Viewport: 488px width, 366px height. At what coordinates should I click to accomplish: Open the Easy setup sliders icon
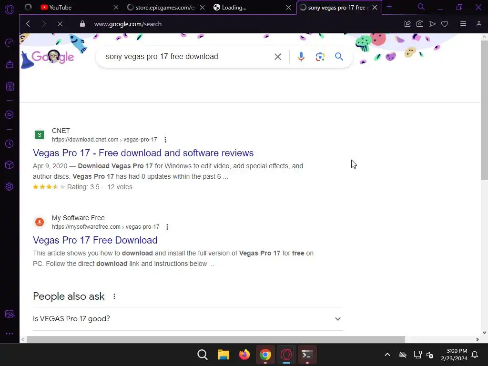coord(463,24)
